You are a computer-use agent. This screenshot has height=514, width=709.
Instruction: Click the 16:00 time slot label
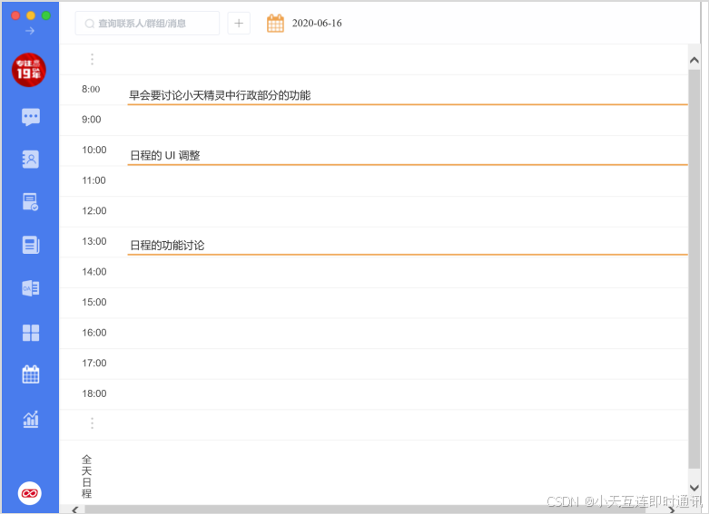[x=94, y=333]
